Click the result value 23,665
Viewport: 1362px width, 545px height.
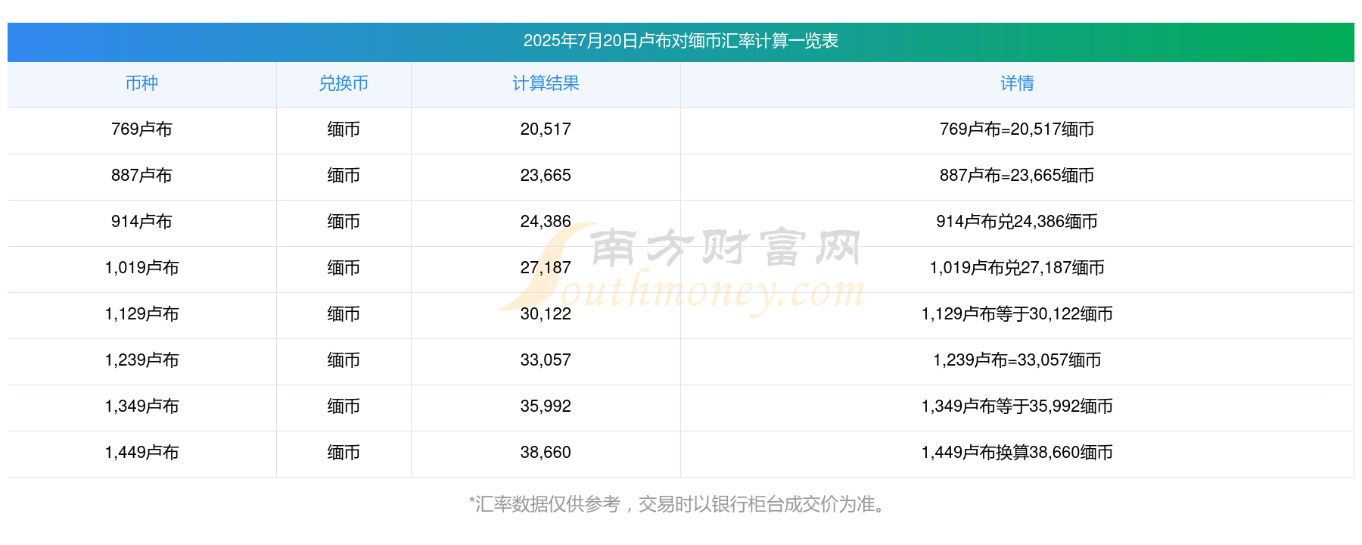pyautogui.click(x=546, y=176)
